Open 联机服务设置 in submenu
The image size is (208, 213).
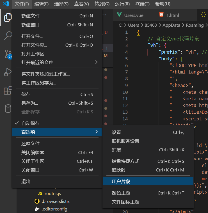pyautogui.click(x=148, y=141)
